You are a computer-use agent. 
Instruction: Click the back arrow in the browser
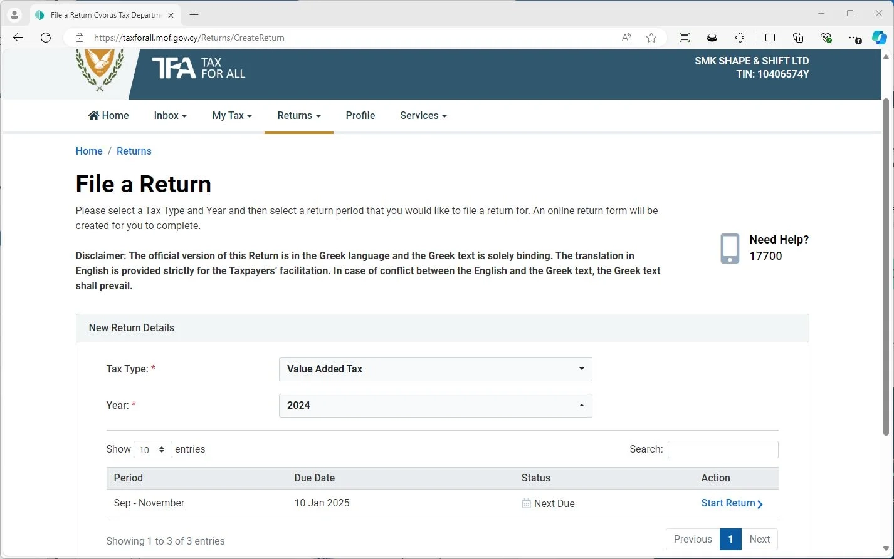[x=18, y=38]
